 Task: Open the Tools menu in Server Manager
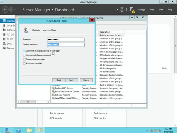pos(152,10)
